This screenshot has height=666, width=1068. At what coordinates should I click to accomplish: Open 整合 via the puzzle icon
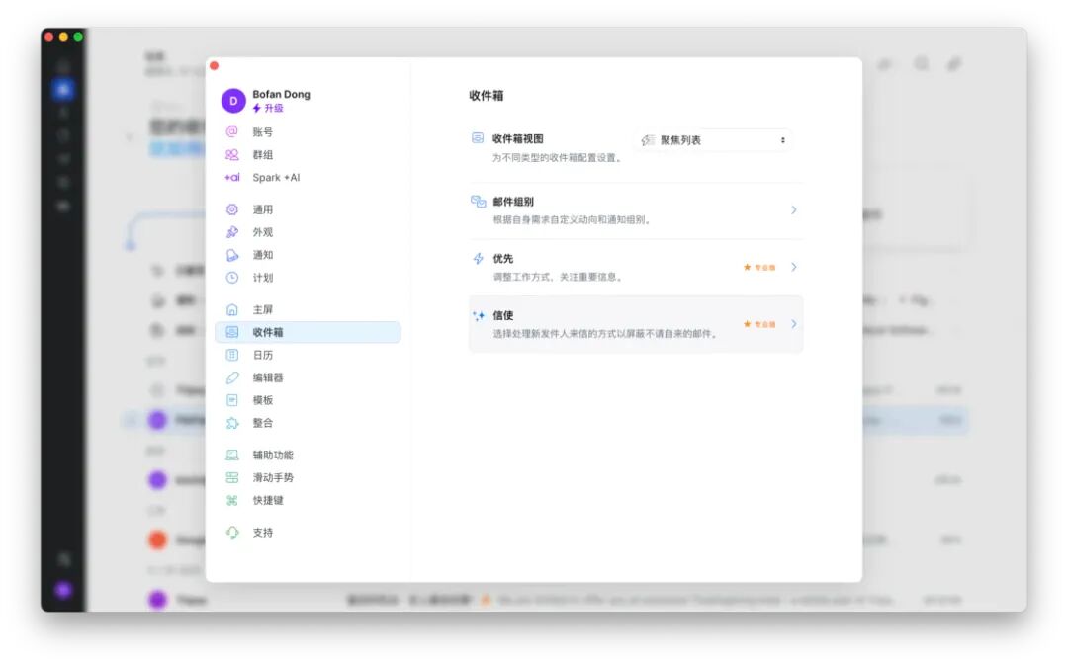pos(232,423)
